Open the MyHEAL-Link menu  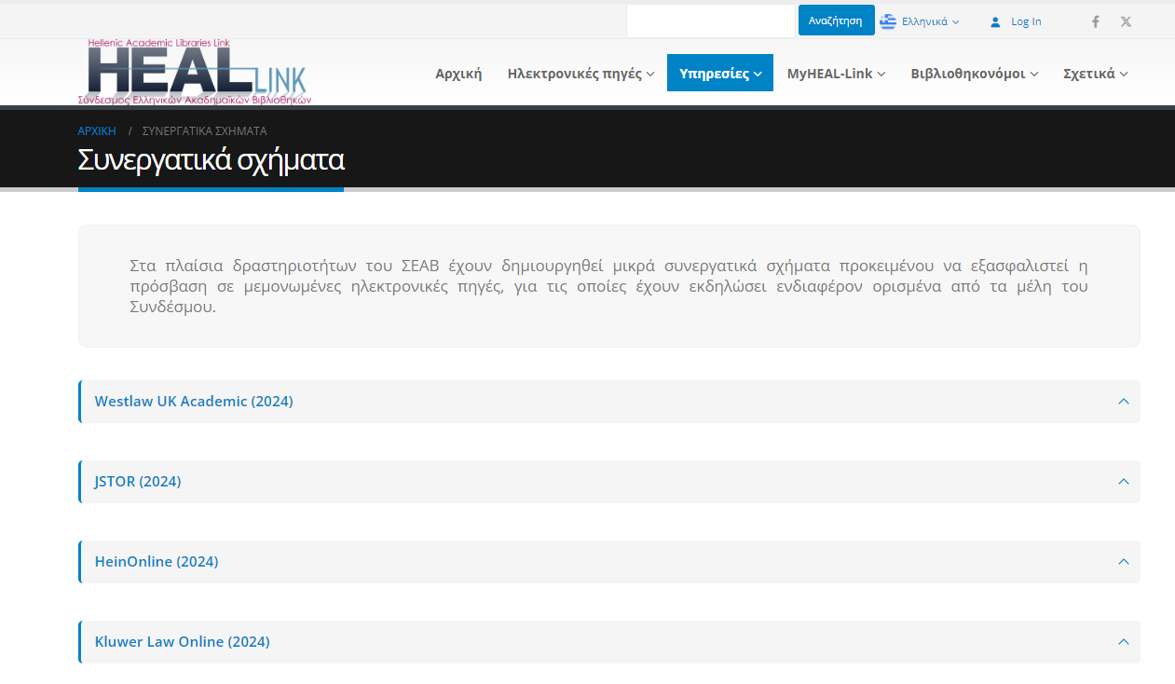click(836, 73)
